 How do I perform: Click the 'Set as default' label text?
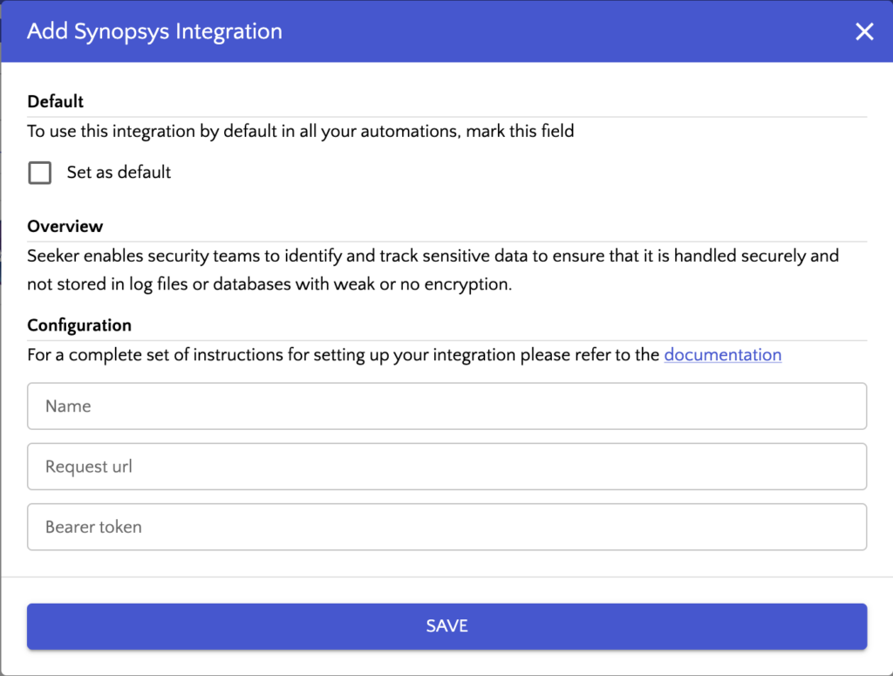point(119,172)
